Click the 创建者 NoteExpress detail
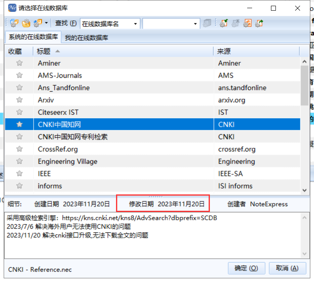Viewport: 314px width, 282px height. pos(257,204)
